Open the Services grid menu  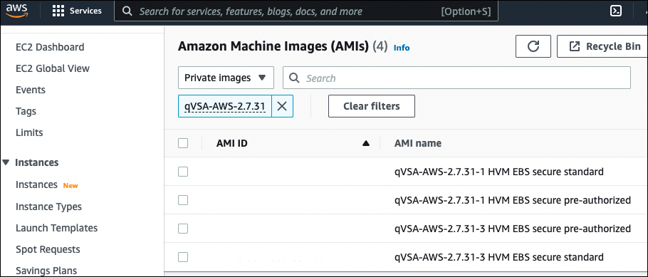tap(78, 11)
